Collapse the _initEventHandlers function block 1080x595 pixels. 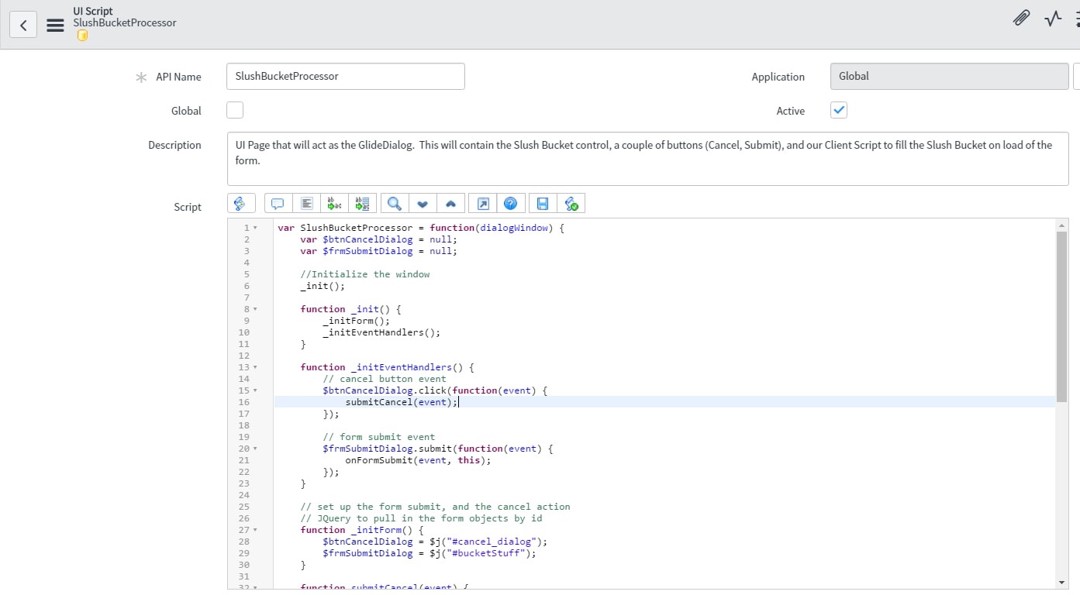coord(256,366)
